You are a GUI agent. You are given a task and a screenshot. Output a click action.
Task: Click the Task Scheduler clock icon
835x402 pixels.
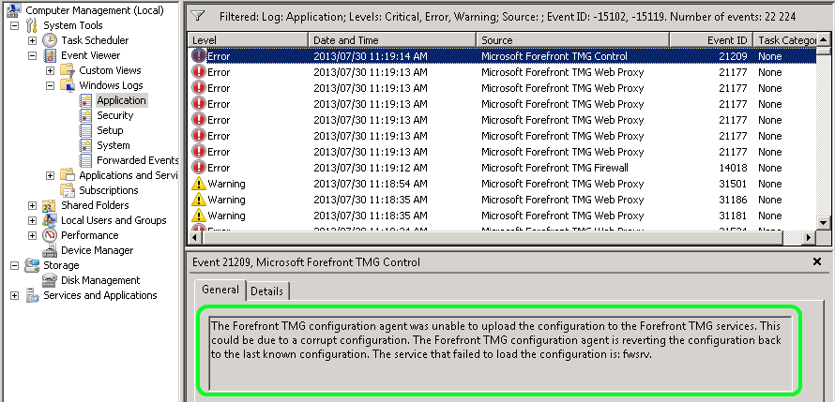tap(50, 40)
